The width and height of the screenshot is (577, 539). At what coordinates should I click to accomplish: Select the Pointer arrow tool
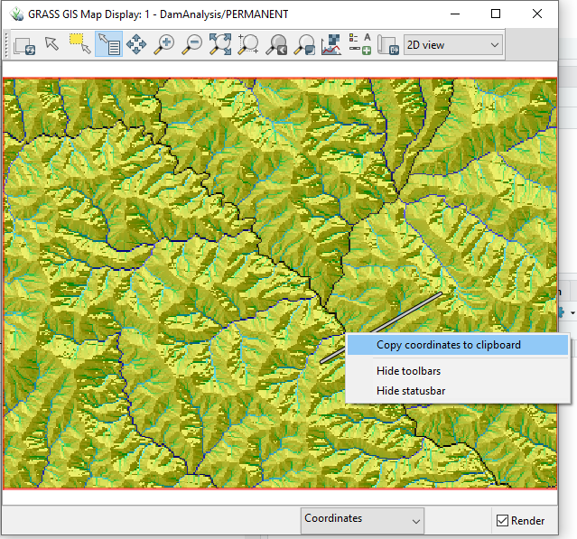point(52,44)
